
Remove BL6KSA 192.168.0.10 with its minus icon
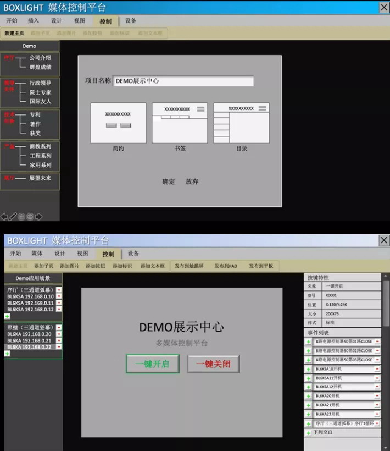coord(59,296)
